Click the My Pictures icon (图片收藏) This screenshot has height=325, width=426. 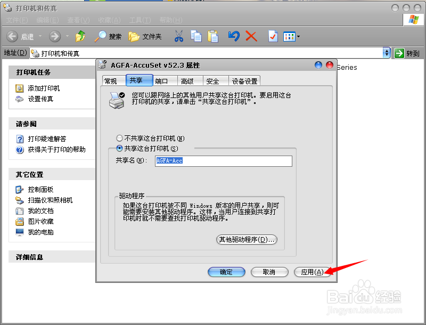[20, 222]
